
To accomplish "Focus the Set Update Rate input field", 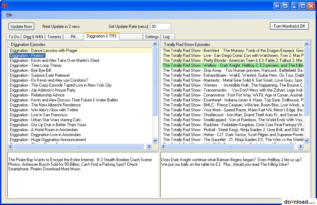I will 160,27.
